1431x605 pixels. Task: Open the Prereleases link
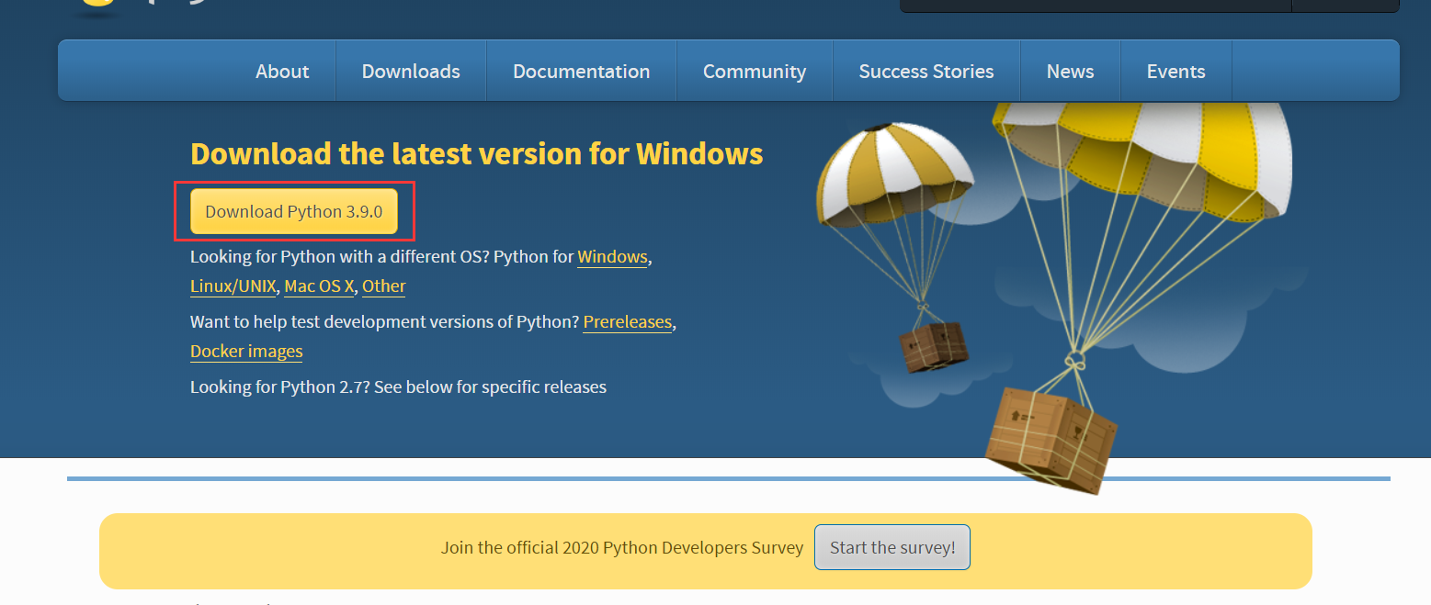click(628, 322)
